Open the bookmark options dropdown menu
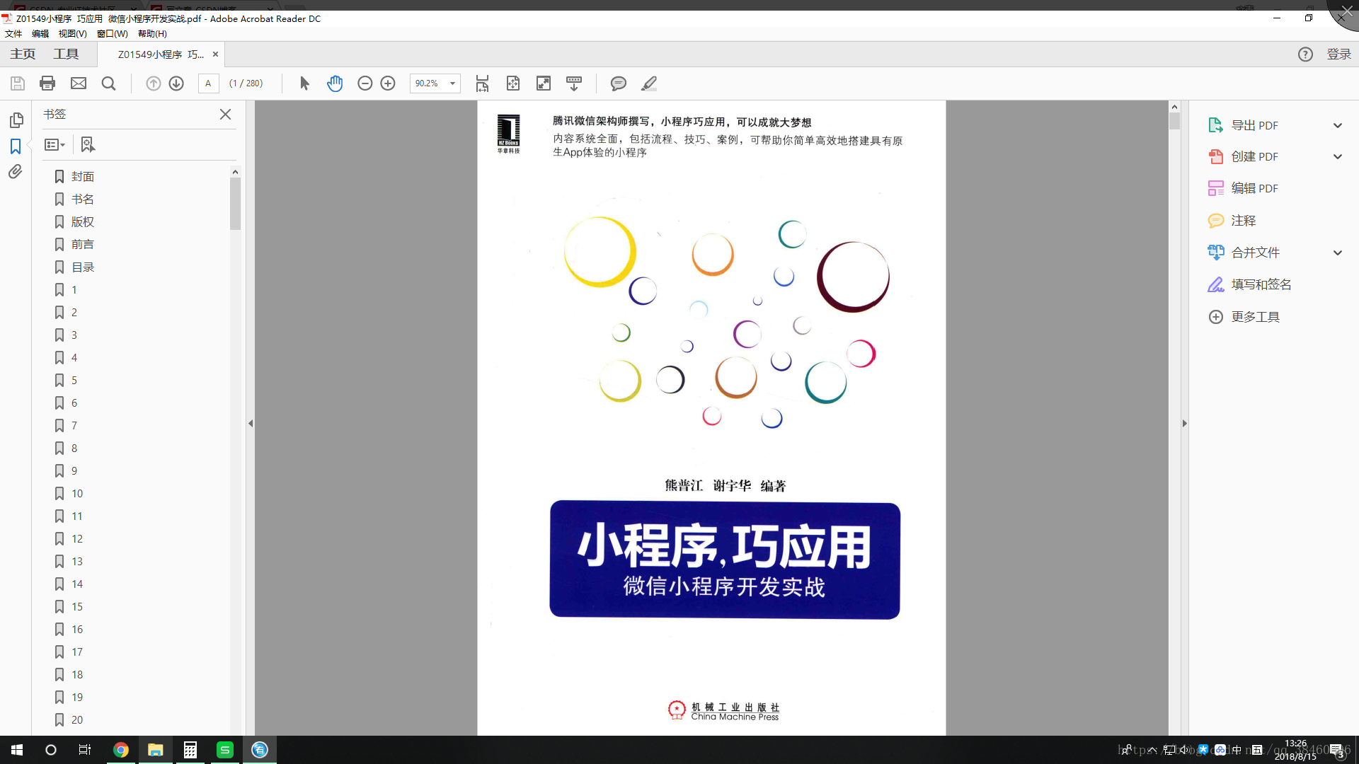The image size is (1359, 764). pos(55,144)
